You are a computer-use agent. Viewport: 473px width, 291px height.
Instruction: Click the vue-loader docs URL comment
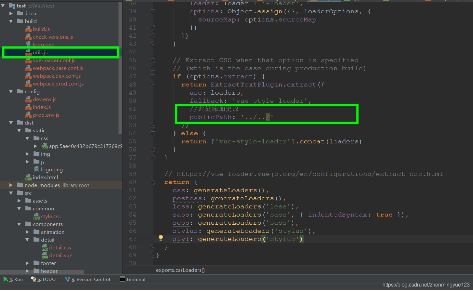[x=303, y=174]
